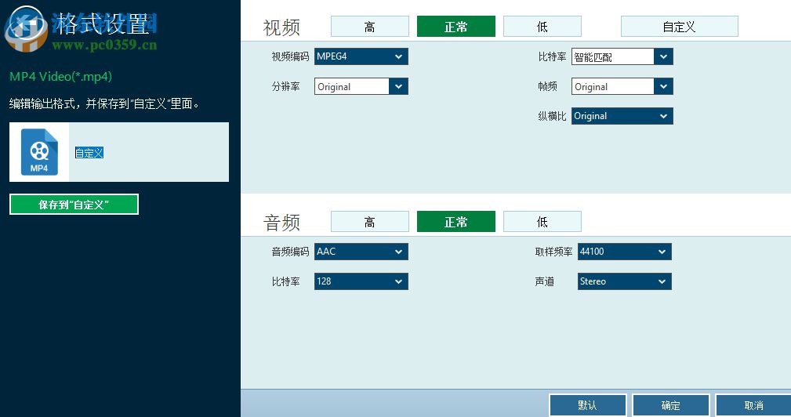Click the 编辑输出格式 description text
The image size is (791, 417).
pos(104,104)
